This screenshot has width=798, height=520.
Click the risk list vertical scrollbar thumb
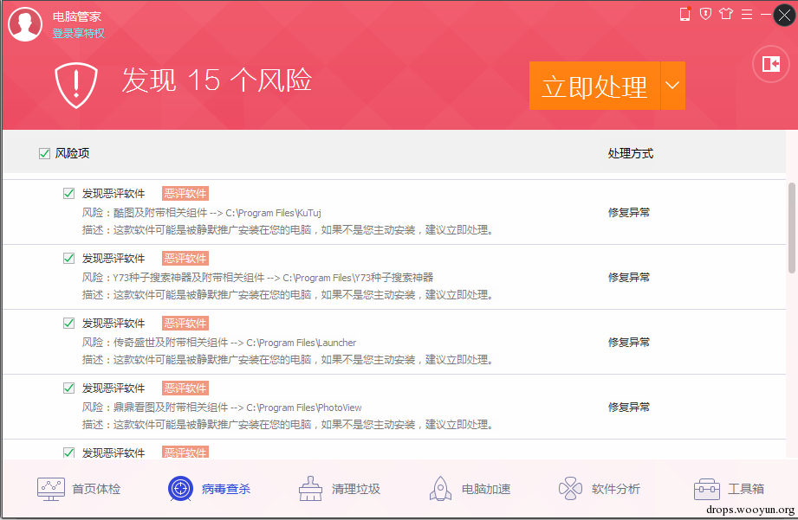(x=791, y=228)
